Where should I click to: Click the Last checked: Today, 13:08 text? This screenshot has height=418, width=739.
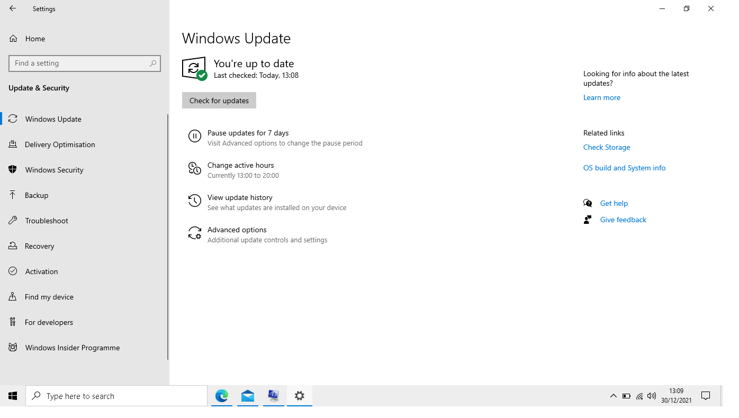pos(256,75)
